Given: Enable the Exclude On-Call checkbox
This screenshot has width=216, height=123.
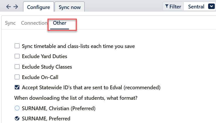Looking at the screenshot, I should pyautogui.click(x=17, y=77).
